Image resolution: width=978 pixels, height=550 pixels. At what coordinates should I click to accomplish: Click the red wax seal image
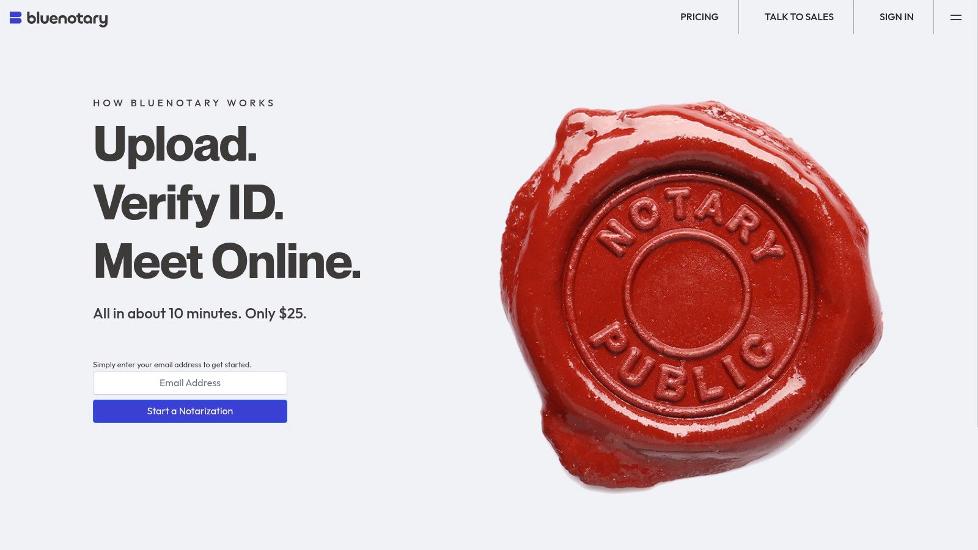point(691,295)
